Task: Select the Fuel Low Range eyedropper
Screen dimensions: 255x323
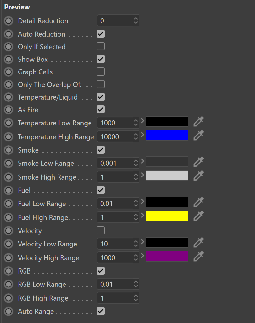Action: [x=198, y=202]
